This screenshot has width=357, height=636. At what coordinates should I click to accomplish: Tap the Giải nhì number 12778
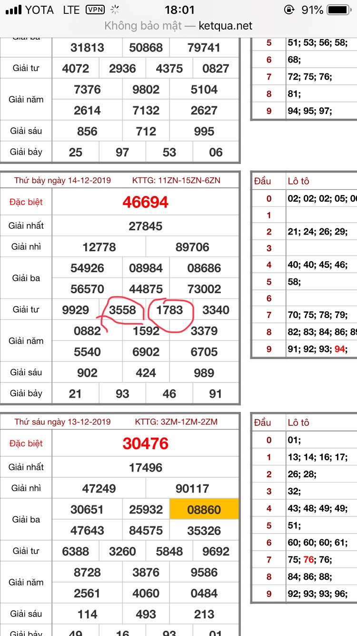(99, 247)
